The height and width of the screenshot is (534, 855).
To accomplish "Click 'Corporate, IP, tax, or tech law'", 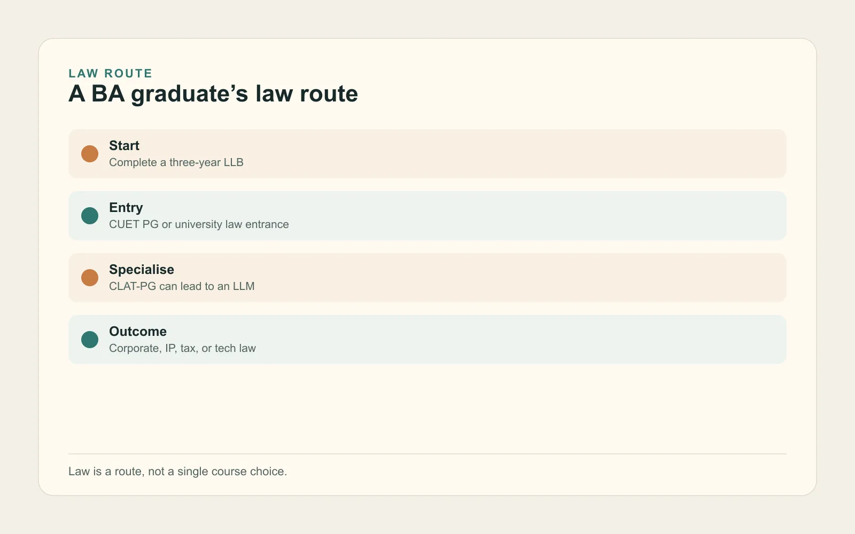I will (182, 348).
